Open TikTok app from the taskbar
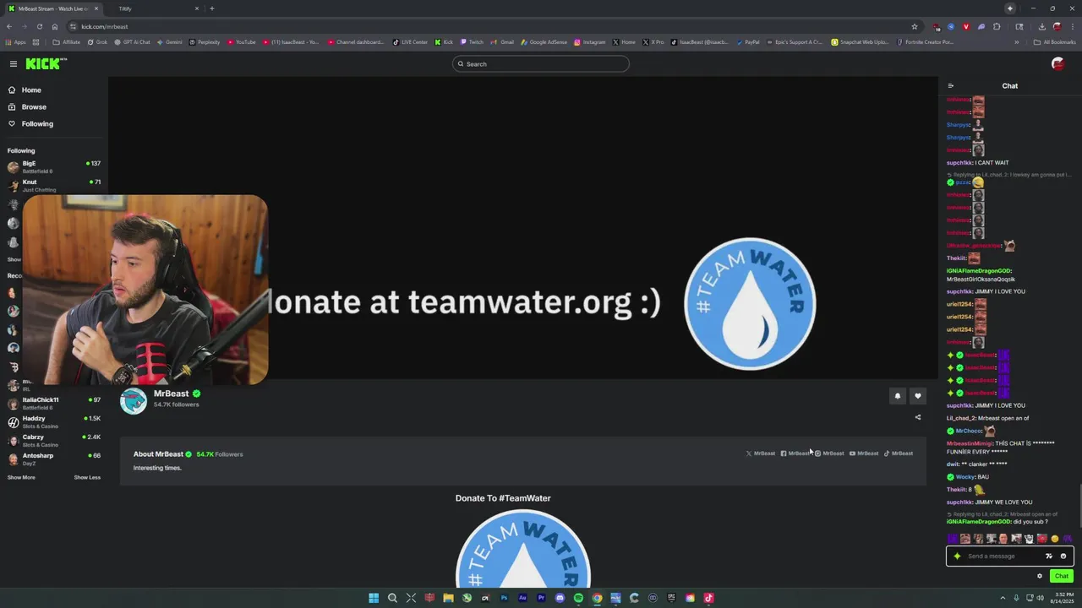 708,598
